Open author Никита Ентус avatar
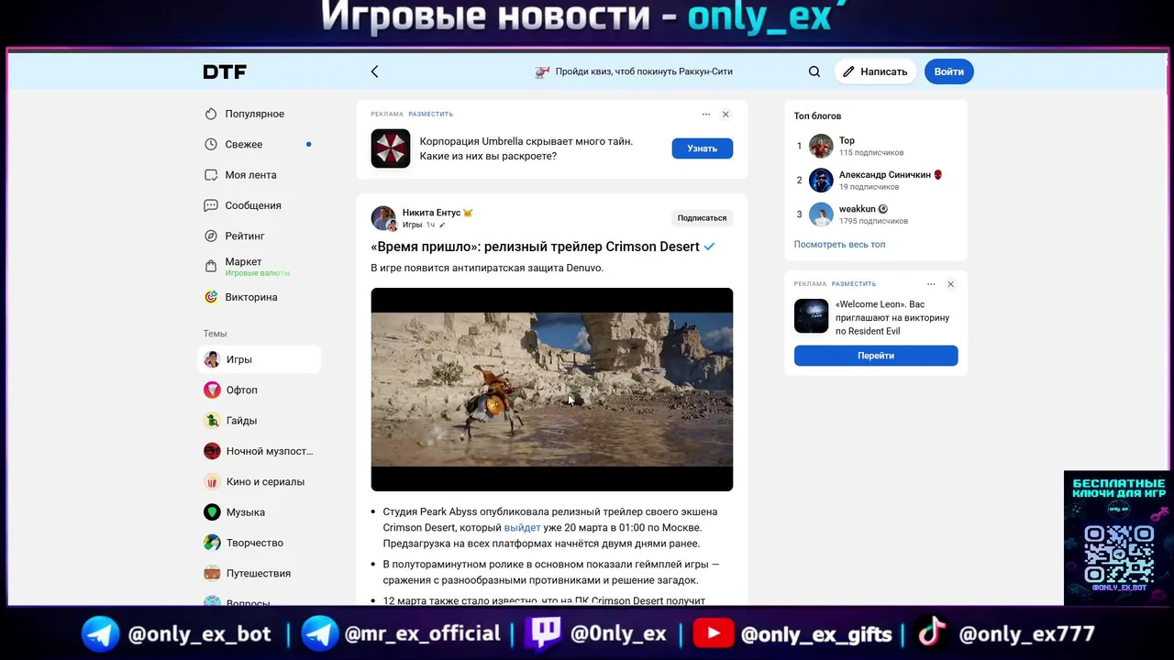The height and width of the screenshot is (660, 1174). 383,218
